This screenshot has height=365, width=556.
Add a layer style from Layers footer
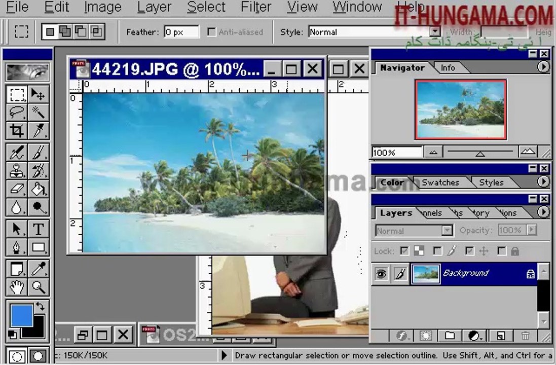tap(402, 335)
